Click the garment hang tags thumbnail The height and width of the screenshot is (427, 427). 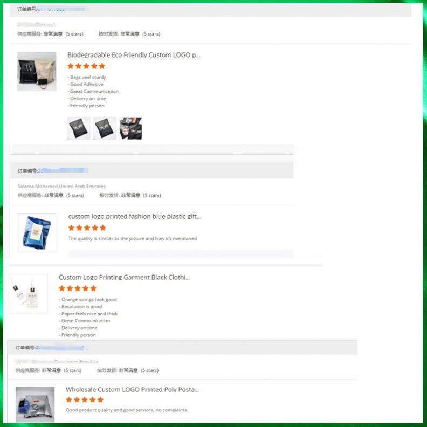pos(29,293)
